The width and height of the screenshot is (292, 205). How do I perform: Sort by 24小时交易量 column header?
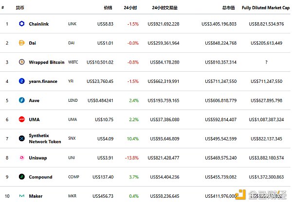tap(165, 8)
